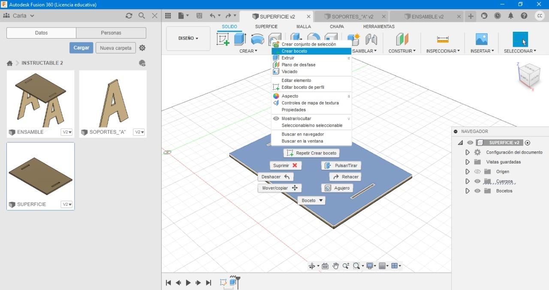Click Repetir Crear boceto in marking menu
Viewport: 549px width, 290px height.
pyautogui.click(x=311, y=153)
